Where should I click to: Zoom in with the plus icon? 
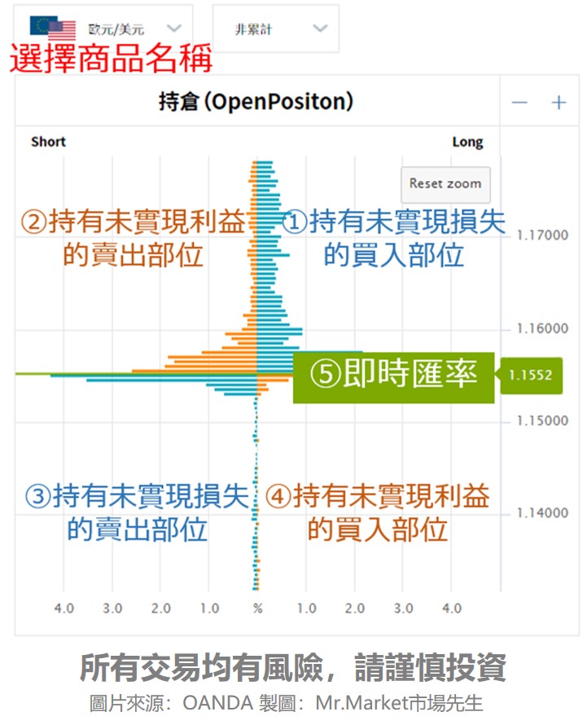point(559,102)
